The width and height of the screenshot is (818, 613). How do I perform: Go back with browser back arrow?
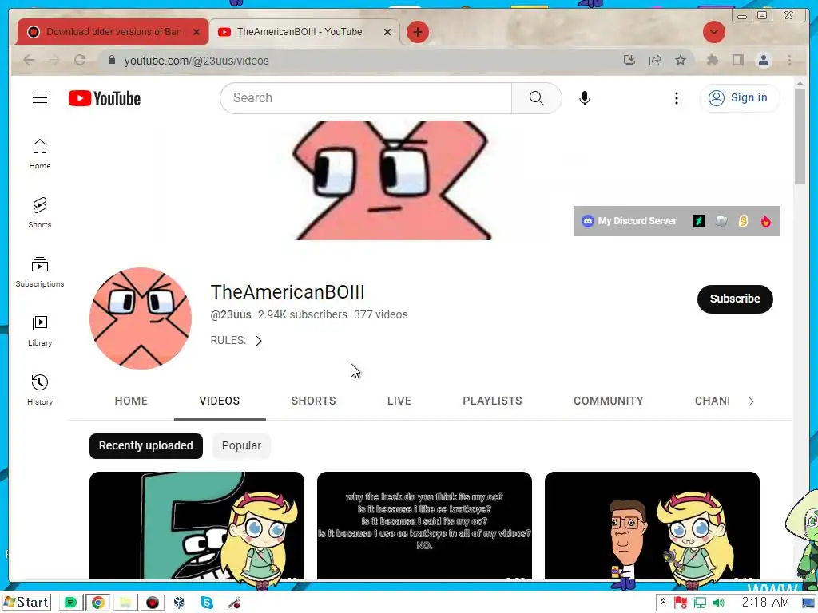[x=30, y=60]
